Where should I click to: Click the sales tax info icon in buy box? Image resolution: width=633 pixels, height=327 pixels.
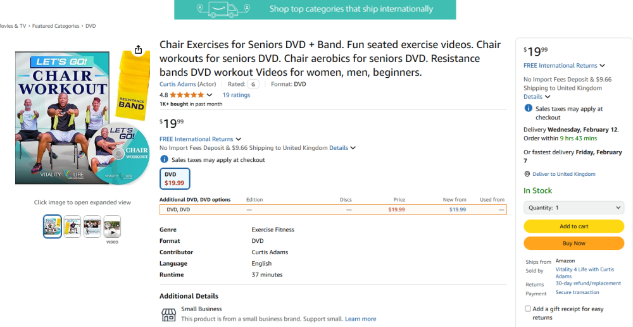click(x=528, y=108)
